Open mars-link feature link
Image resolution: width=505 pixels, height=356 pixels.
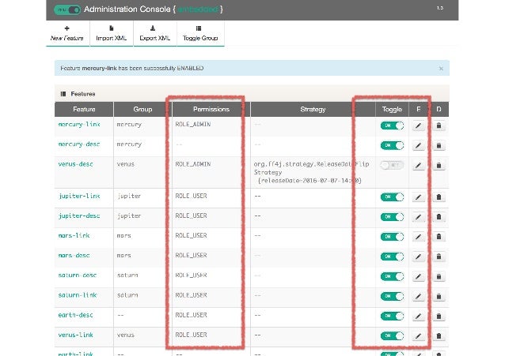click(x=74, y=235)
